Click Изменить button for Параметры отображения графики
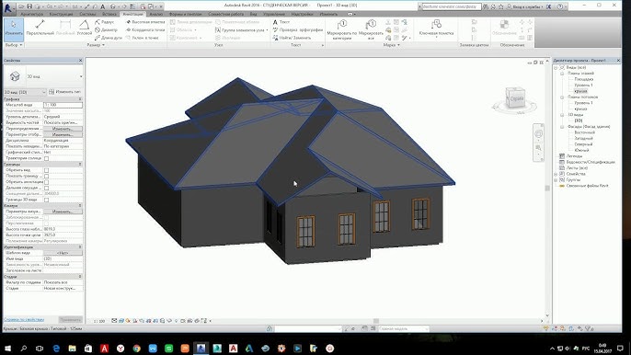 tap(63, 135)
